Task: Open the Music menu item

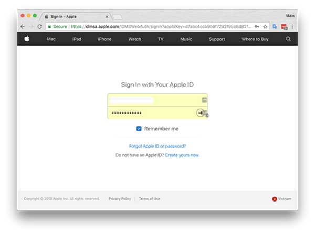Action: [186, 39]
